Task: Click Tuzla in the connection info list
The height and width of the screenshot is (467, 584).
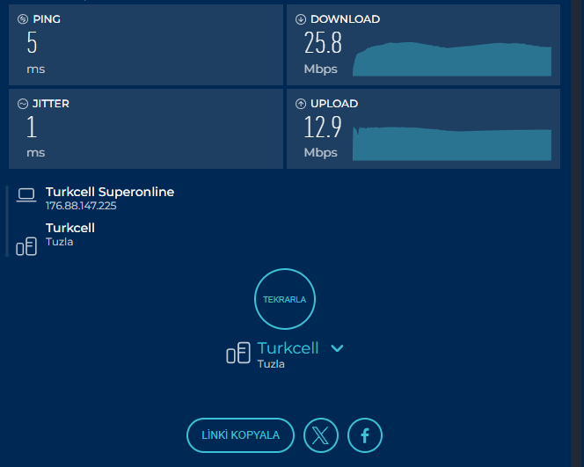Action: [x=59, y=242]
